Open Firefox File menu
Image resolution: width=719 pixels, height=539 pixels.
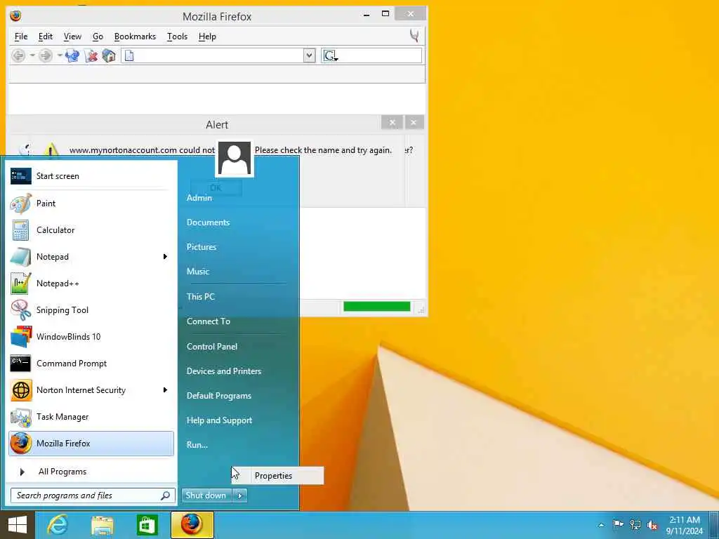(21, 36)
